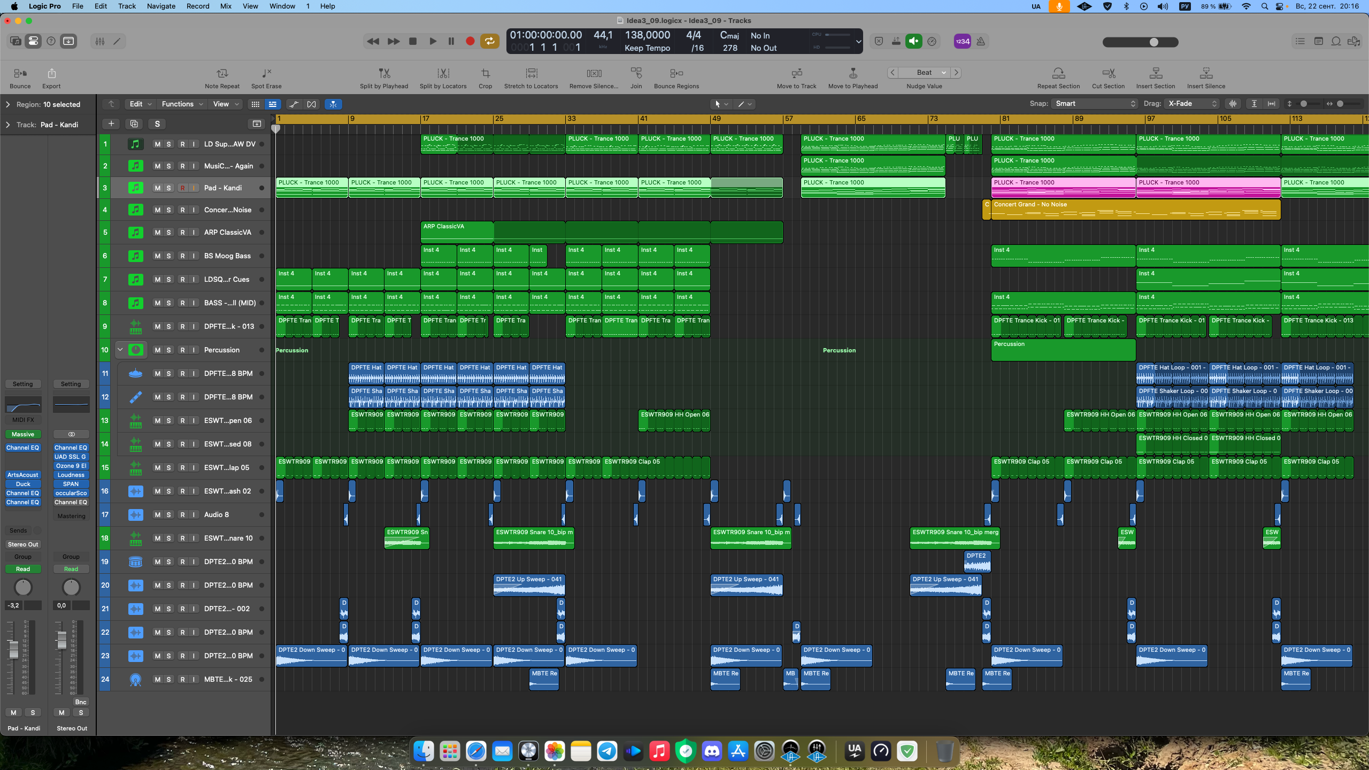Toggle input monitoring on BS Moog Bass
This screenshot has width=1369, height=770.
pos(194,256)
